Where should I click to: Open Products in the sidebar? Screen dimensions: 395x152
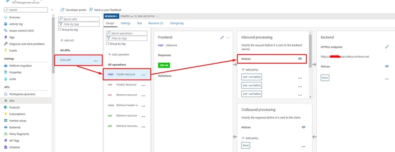click(x=14, y=107)
